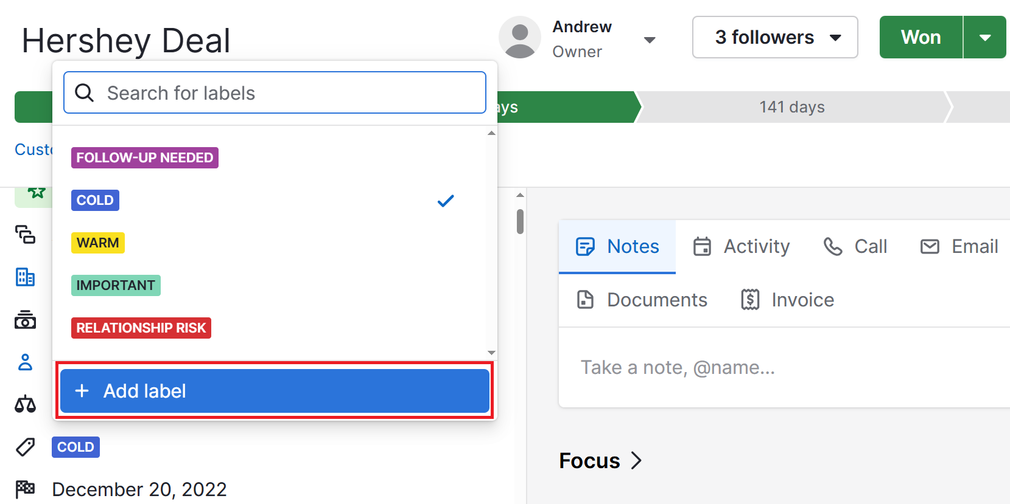Screen dimensions: 1010x504
Task: Select the FOLLOW-UP NEEDED label
Action: [x=144, y=157]
